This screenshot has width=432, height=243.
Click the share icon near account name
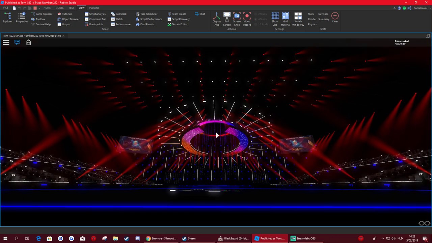409,8
